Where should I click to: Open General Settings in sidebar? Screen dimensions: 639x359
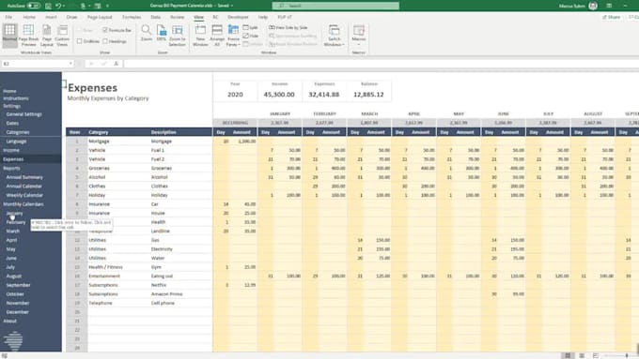click(24, 114)
